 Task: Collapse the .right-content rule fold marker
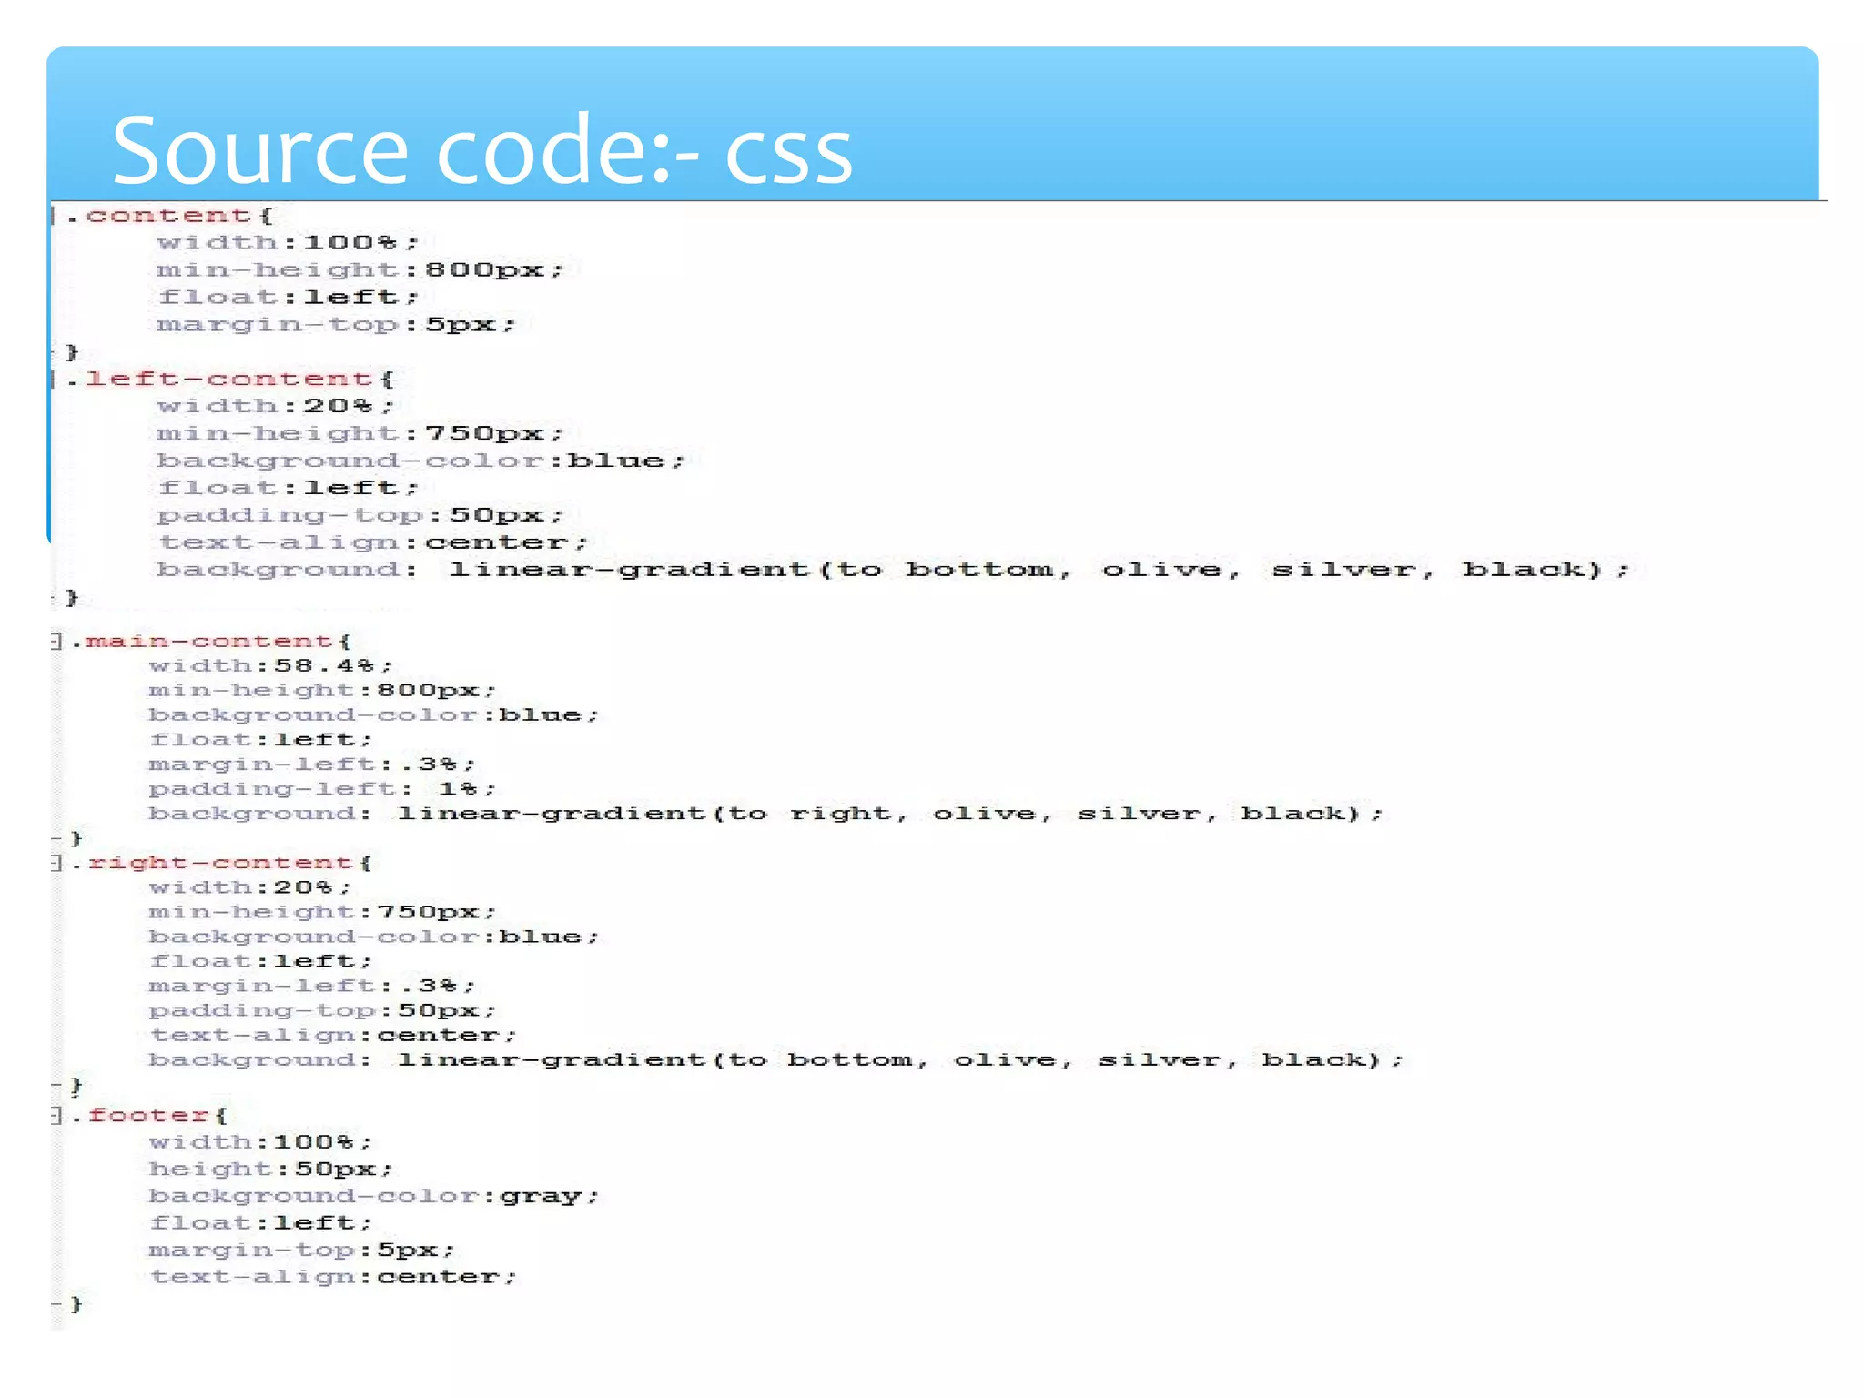[x=56, y=863]
